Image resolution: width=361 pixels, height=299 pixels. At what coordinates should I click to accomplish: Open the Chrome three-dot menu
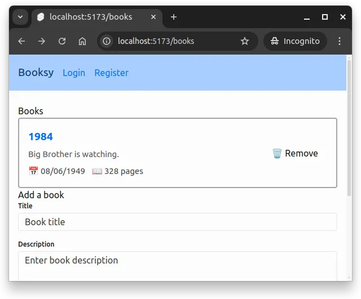click(340, 41)
